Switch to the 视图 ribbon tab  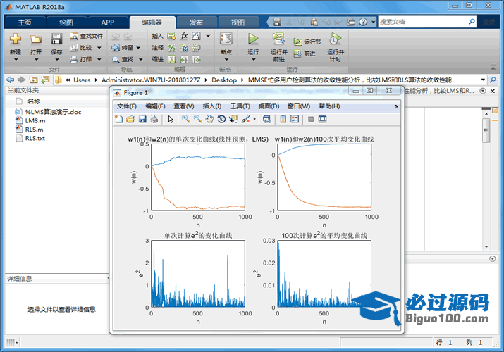(238, 22)
